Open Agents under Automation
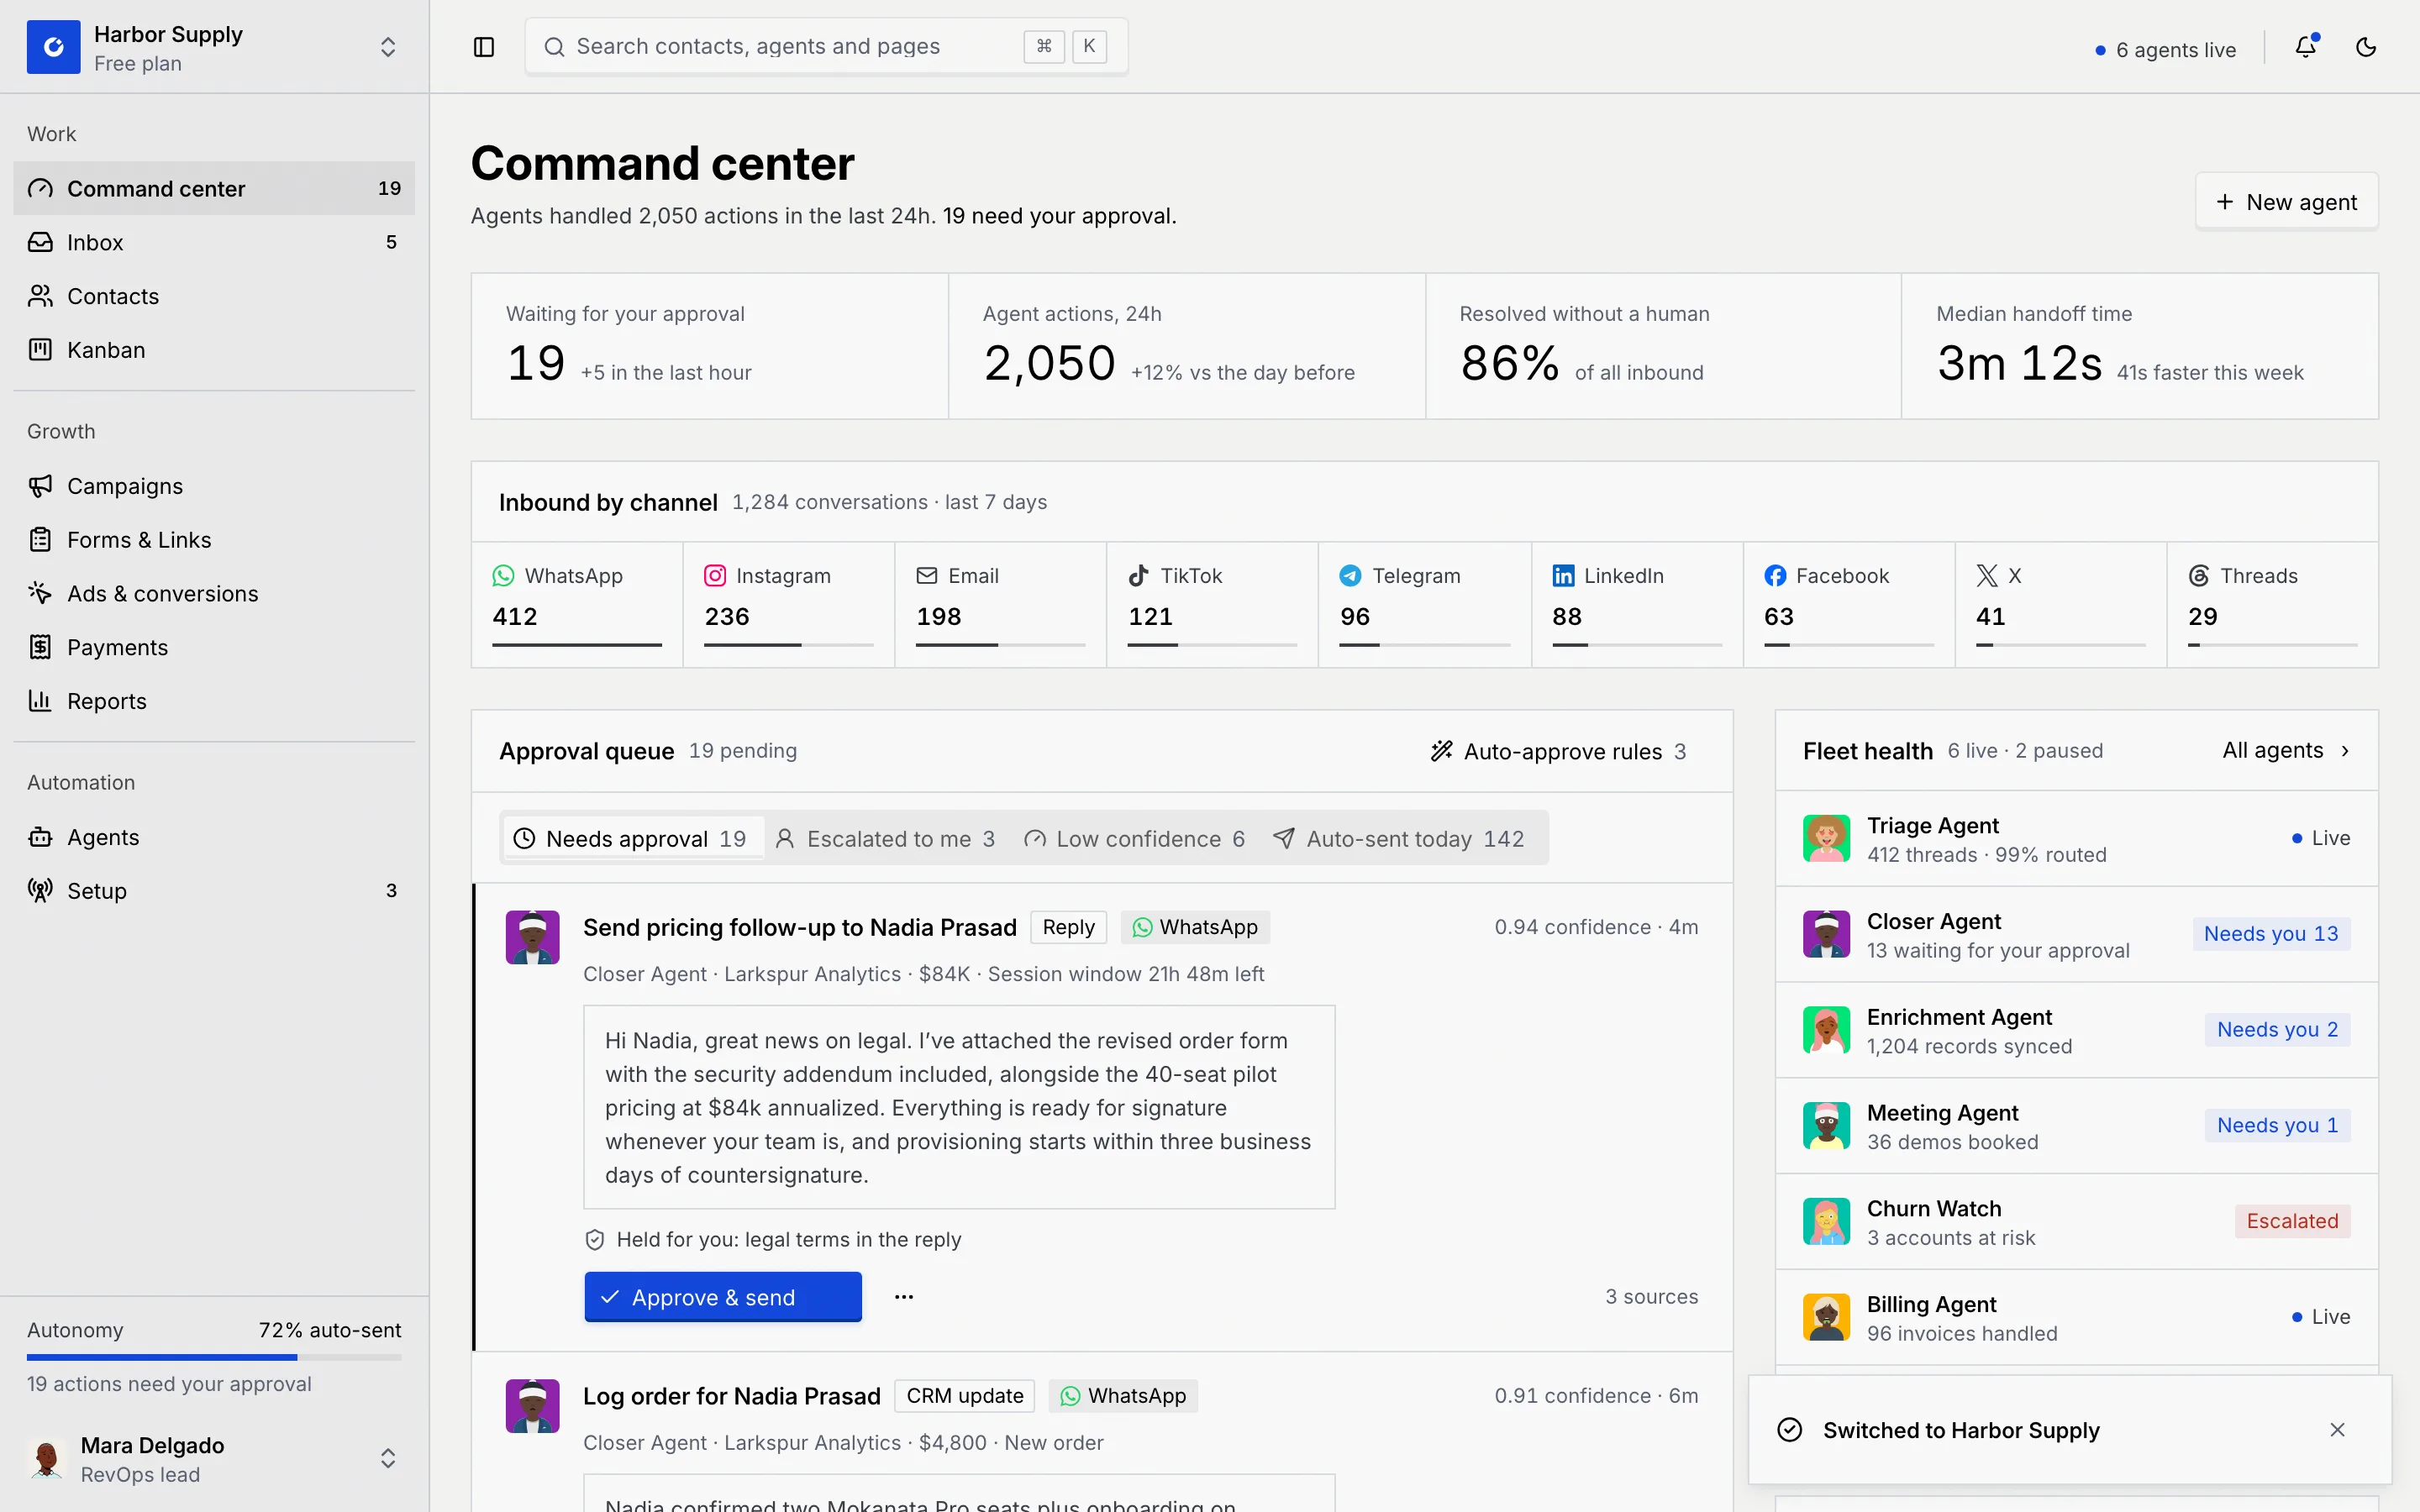 tap(214, 837)
